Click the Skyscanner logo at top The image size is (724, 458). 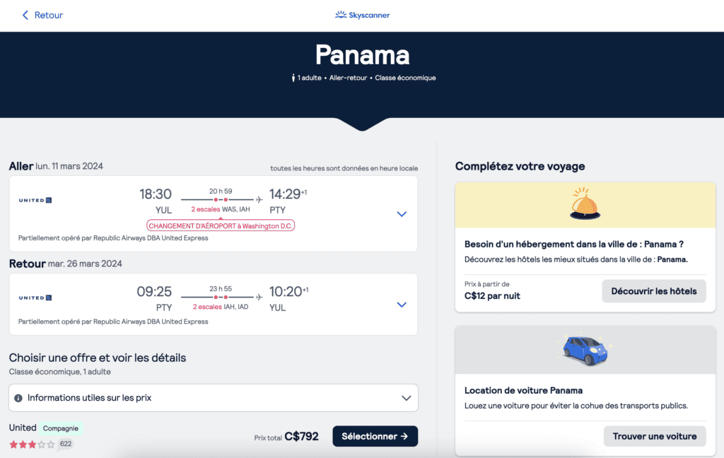pos(362,14)
